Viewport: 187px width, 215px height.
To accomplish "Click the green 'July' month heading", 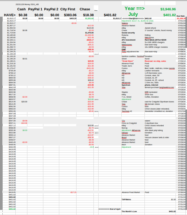I will pos(133,14).
